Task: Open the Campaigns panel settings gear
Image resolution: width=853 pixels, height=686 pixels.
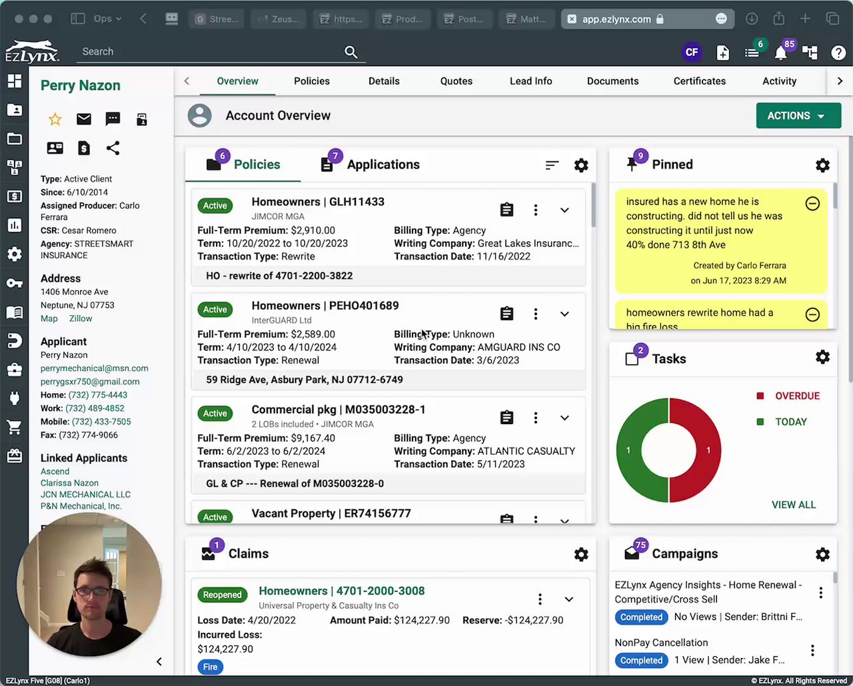Action: [x=823, y=554]
